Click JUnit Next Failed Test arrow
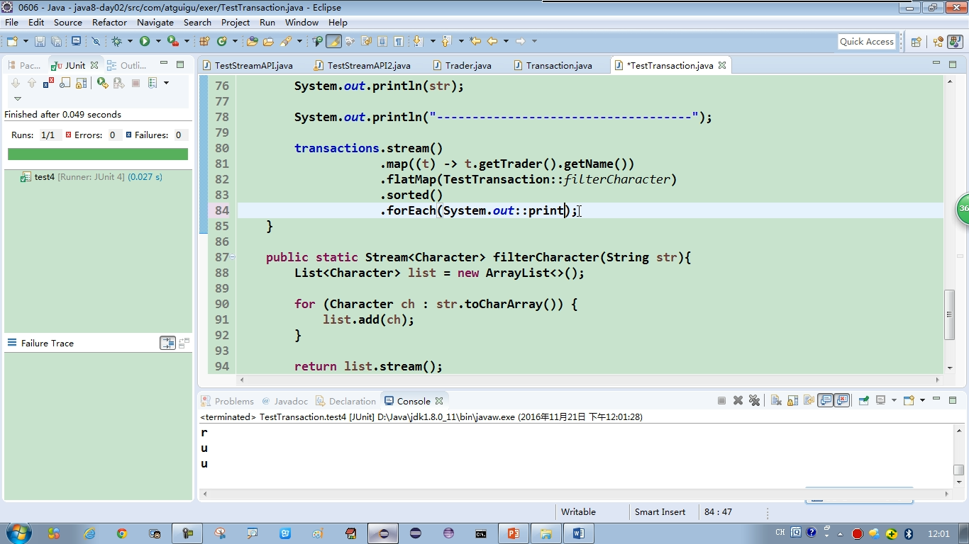The width and height of the screenshot is (969, 544). 16,83
